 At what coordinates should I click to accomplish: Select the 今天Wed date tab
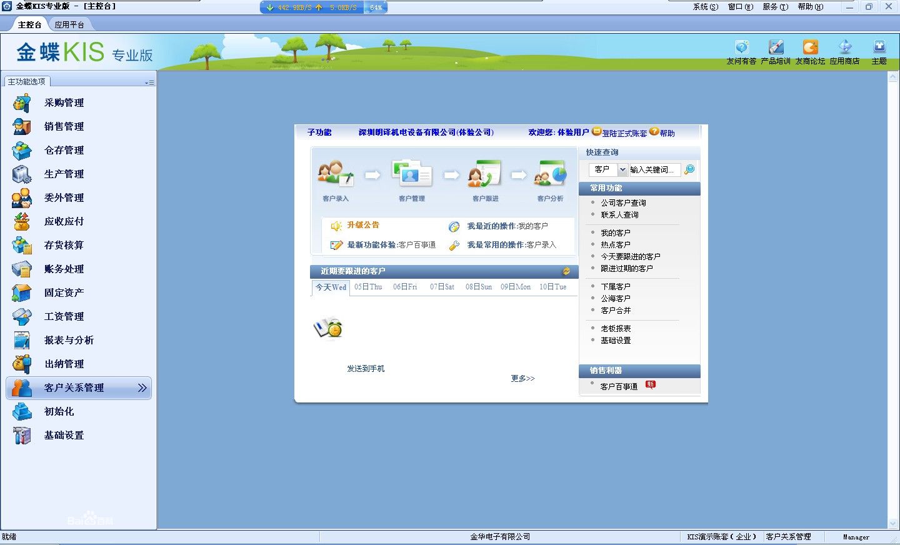click(x=331, y=287)
